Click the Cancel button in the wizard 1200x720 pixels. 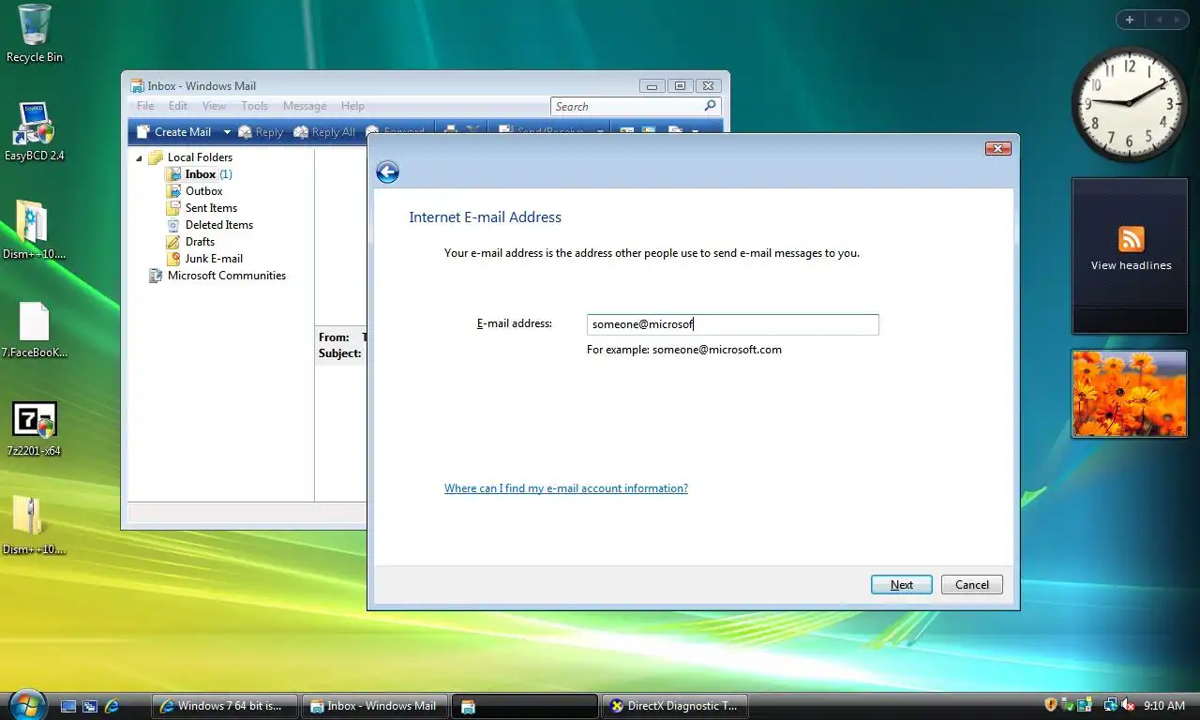coord(972,584)
